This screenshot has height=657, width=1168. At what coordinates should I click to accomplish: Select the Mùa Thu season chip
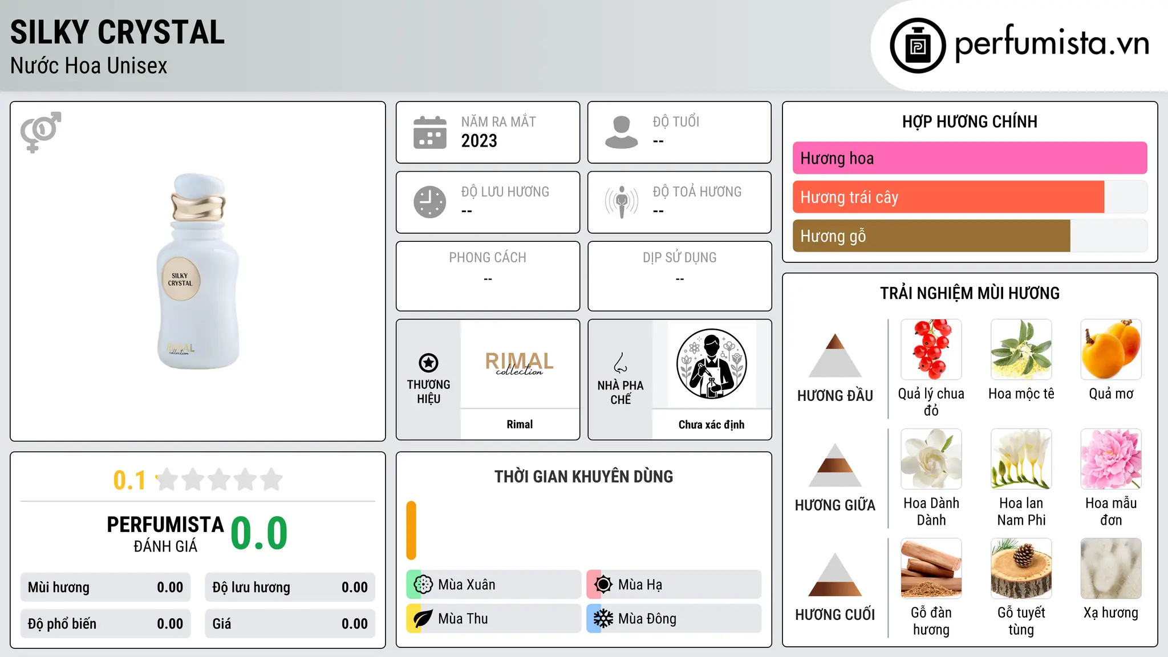coord(494,619)
